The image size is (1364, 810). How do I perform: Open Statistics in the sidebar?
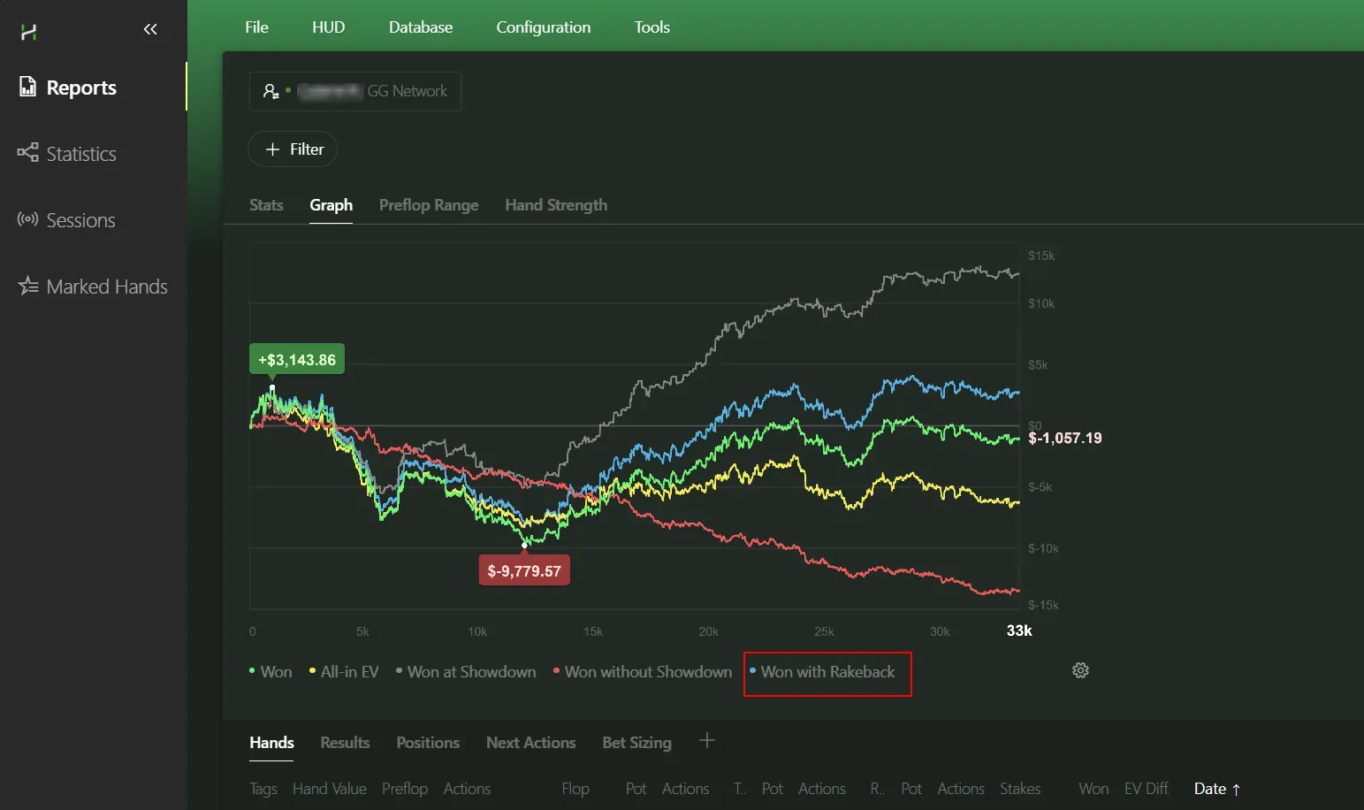tap(80, 154)
